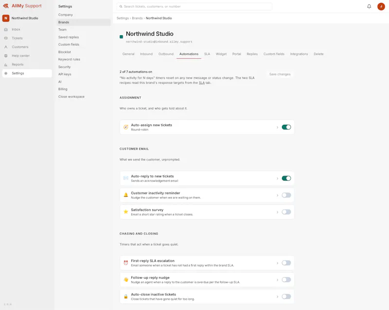
Task: Click the alarm clock icon for SLA escalation
Action: point(126,263)
